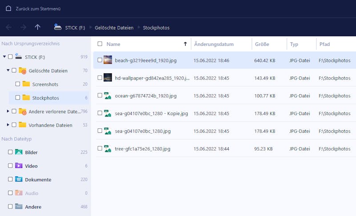This screenshot has width=356, height=216.
Task: Click STICK (F:) in the breadcrumb path
Action: point(75,28)
